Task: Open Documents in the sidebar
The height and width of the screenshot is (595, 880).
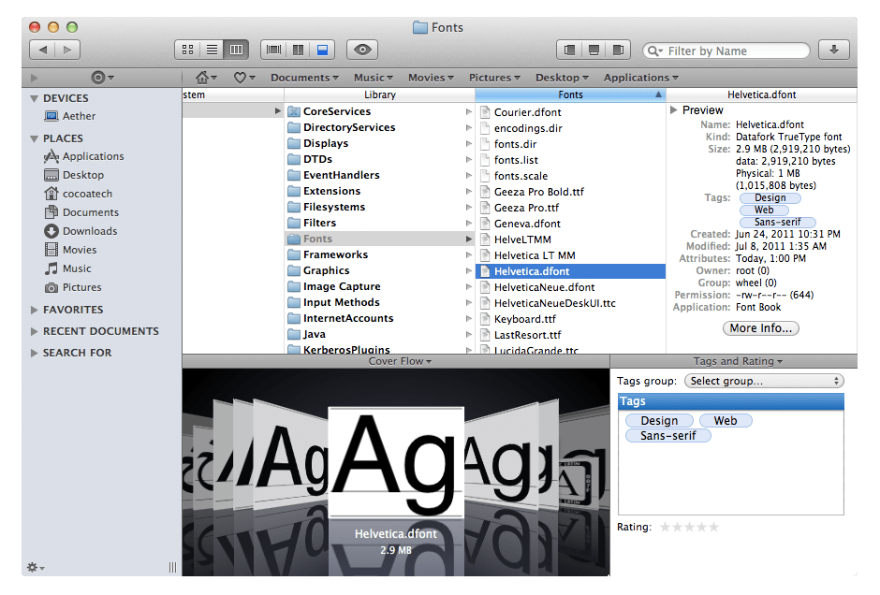Action: click(81, 212)
